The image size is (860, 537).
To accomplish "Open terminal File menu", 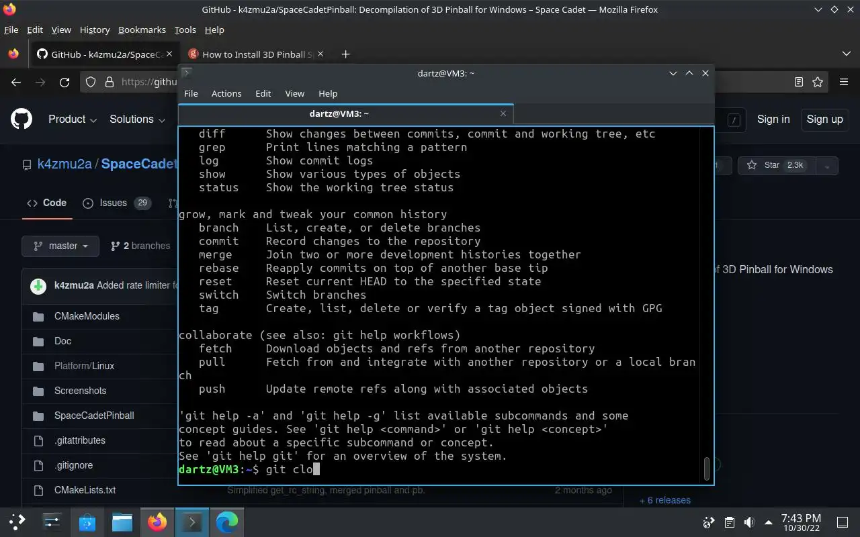I will pos(191,94).
